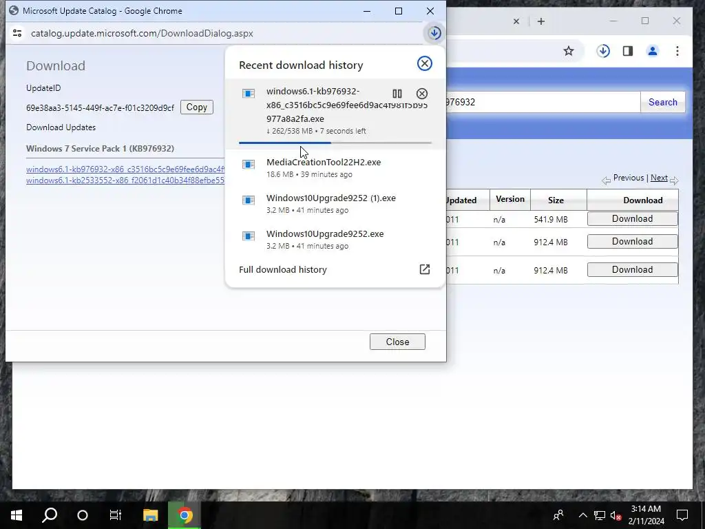Viewport: 705px width, 529px height.
Task: Open network status tray icon
Action: pos(600,515)
